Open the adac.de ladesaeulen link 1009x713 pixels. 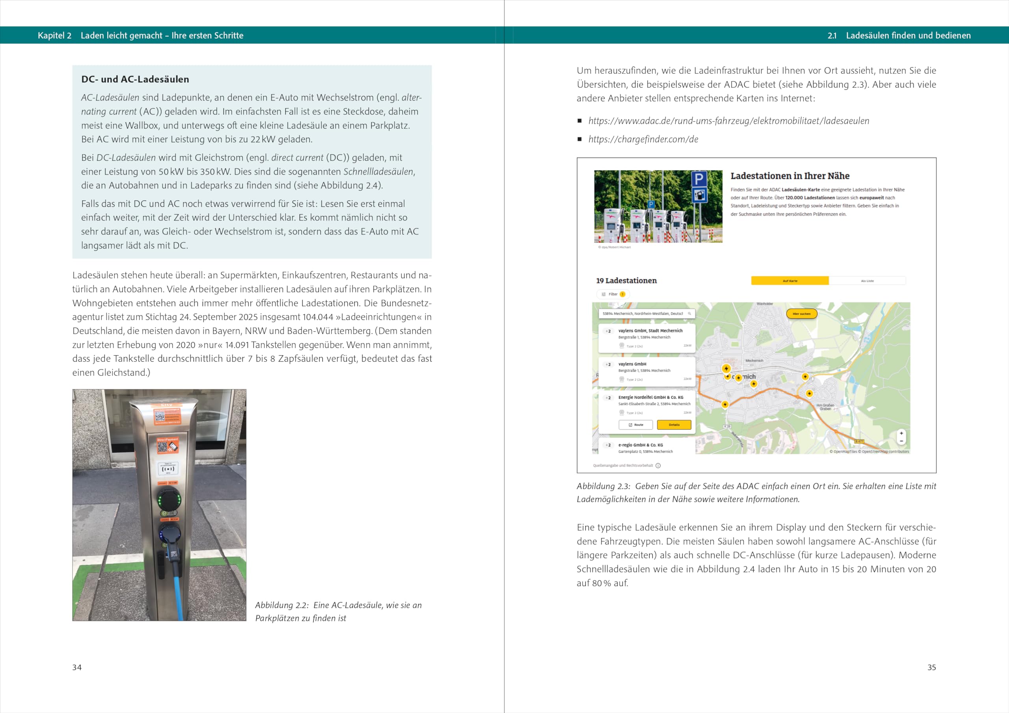[729, 121]
